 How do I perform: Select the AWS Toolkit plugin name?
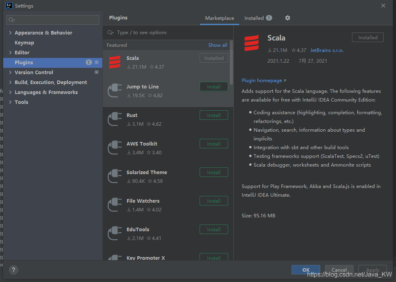tap(142, 144)
